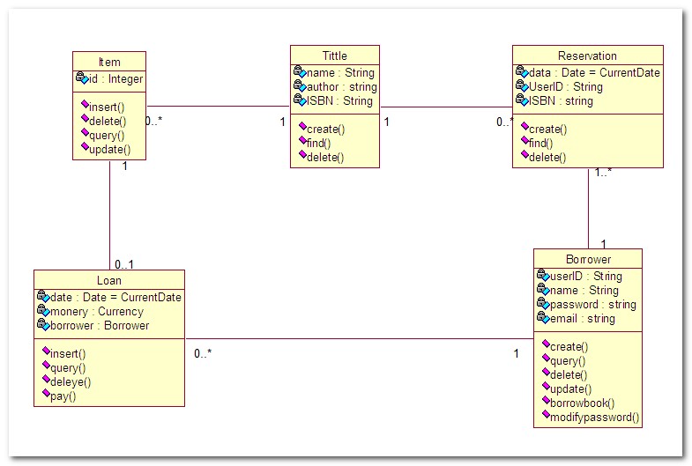Image resolution: width=692 pixels, height=466 pixels.
Task: Select the association line between Item and Tittle
Action: [218, 107]
